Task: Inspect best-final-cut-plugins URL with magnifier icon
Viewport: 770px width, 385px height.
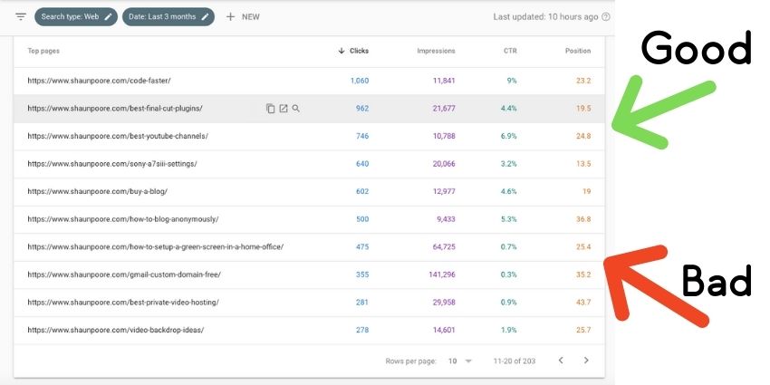Action: pyautogui.click(x=295, y=109)
